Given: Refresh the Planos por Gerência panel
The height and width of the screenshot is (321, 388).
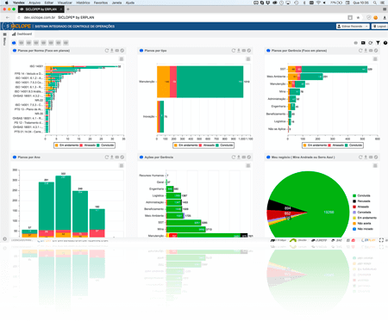Looking at the screenshot, I should tap(360, 51).
